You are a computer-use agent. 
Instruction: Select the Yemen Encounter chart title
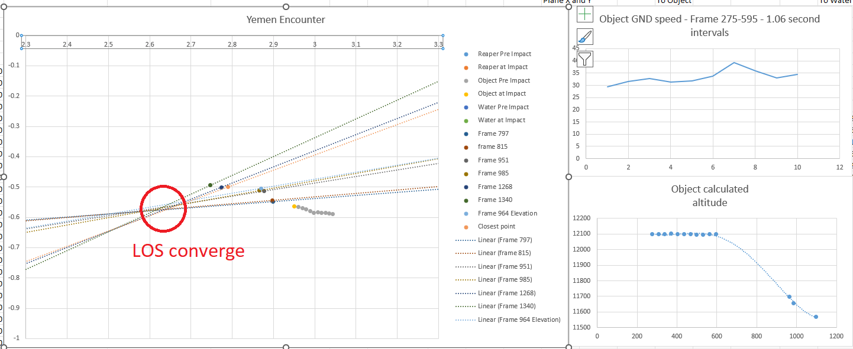pyautogui.click(x=286, y=19)
